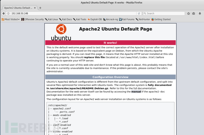
Task: Select the Apache2 Ubuntu Default tab
Action: coord(18,8)
